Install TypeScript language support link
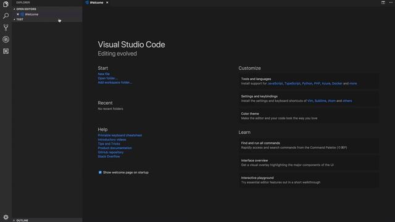The image size is (395, 222). point(293,84)
